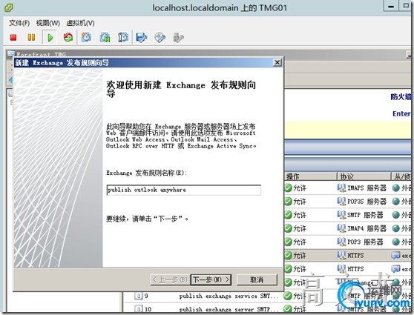The image size is (414, 315).
Task: Click the 取消 button in wizard
Action: click(x=257, y=279)
